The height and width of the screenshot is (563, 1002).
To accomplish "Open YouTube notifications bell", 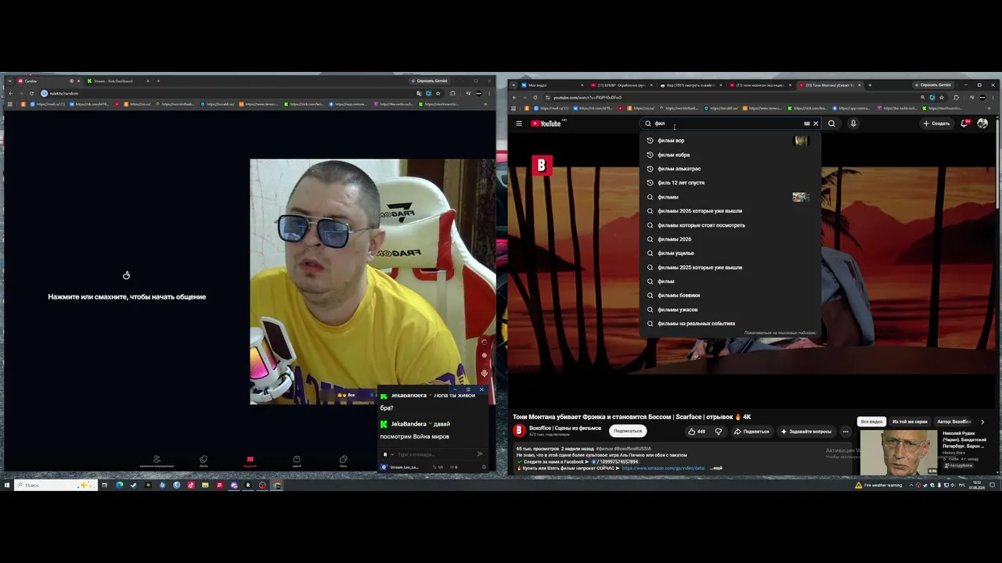I will pos(965,123).
